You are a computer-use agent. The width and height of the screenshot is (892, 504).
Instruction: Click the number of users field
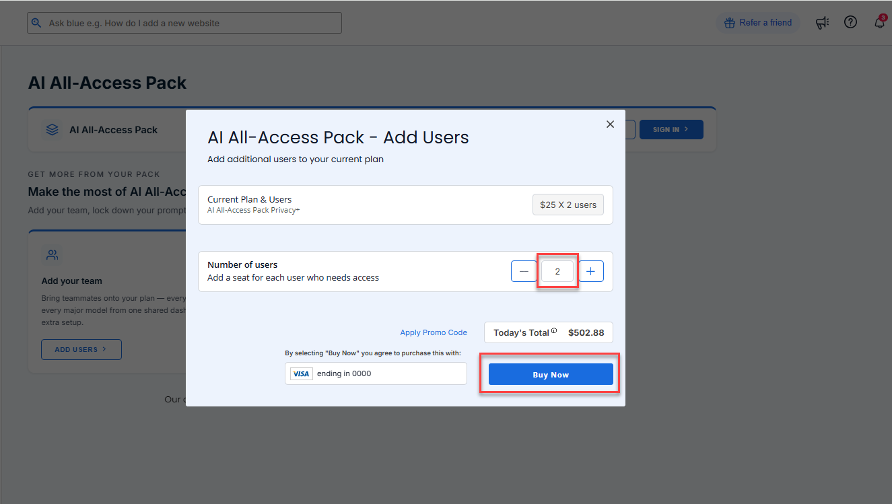pos(557,271)
